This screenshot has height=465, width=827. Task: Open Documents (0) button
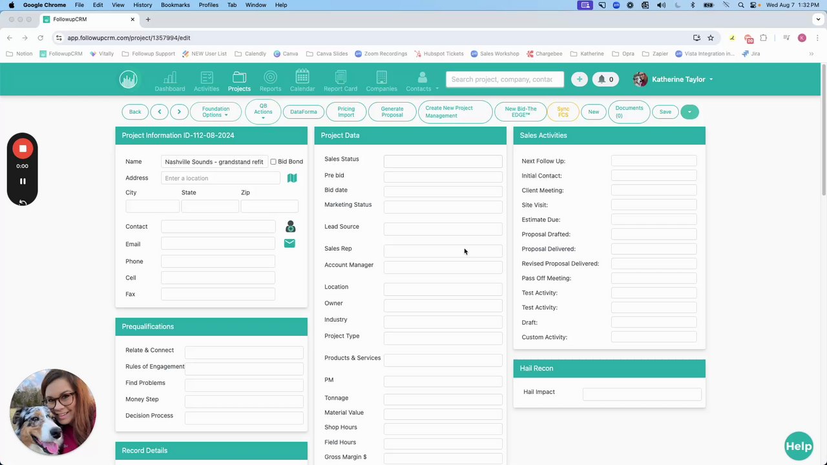[629, 112]
